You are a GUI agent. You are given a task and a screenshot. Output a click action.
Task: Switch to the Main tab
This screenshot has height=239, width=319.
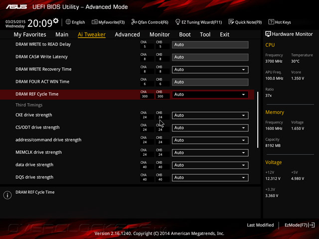(62, 34)
